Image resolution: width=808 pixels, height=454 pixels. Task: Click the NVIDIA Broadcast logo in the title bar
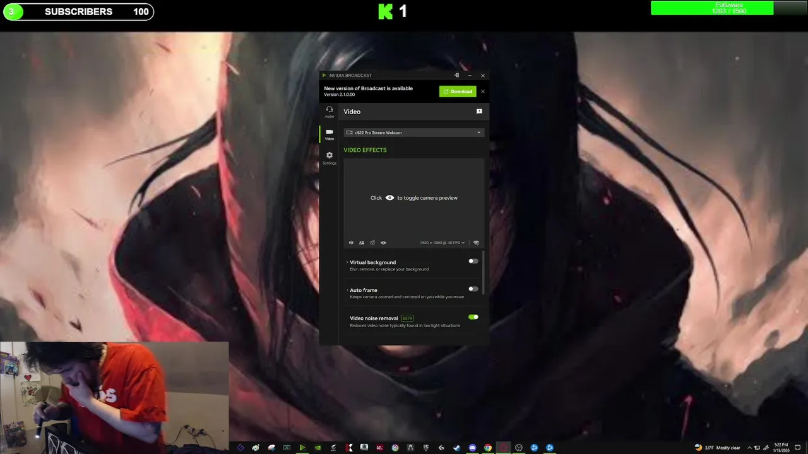click(324, 76)
